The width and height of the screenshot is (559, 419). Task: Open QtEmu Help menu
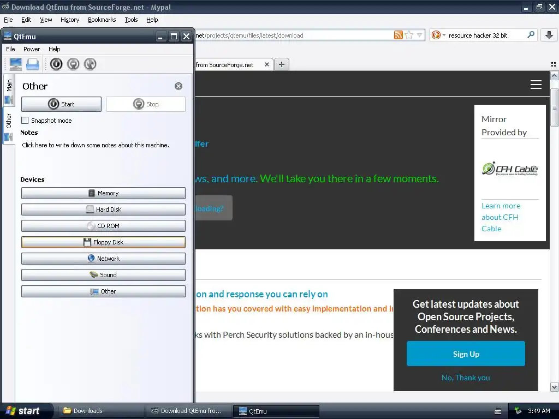coord(54,49)
